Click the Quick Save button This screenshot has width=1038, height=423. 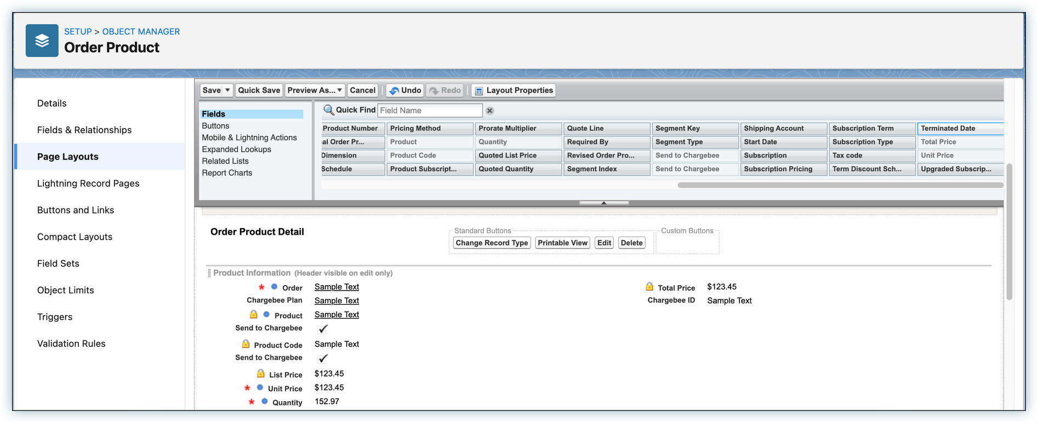(x=259, y=90)
